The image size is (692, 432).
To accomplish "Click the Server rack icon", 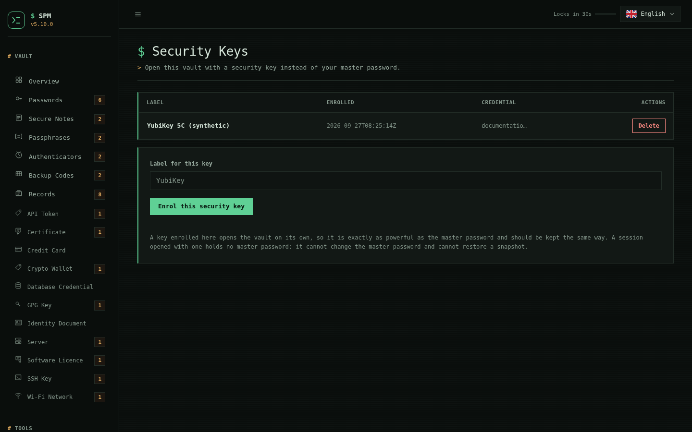I will pyautogui.click(x=18, y=341).
